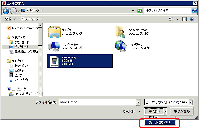Click the sidebar scroll down arrow
The height and width of the screenshot is (129, 199).
click(40, 94)
